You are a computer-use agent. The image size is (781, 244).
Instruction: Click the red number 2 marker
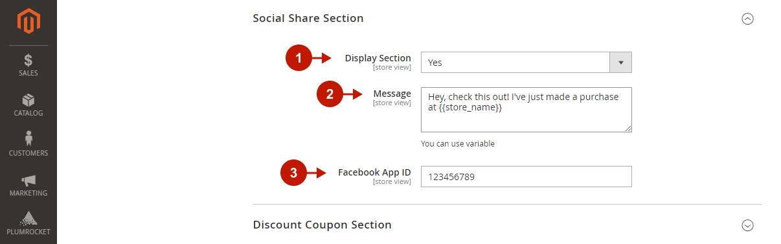point(330,94)
